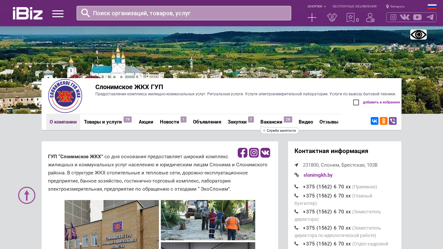Click the 'добавить в избранное' link text
Image resolution: width=443 pixels, height=249 pixels.
(381, 102)
